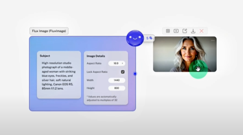Click the add-frame plus icon in toolbar

[176, 31]
